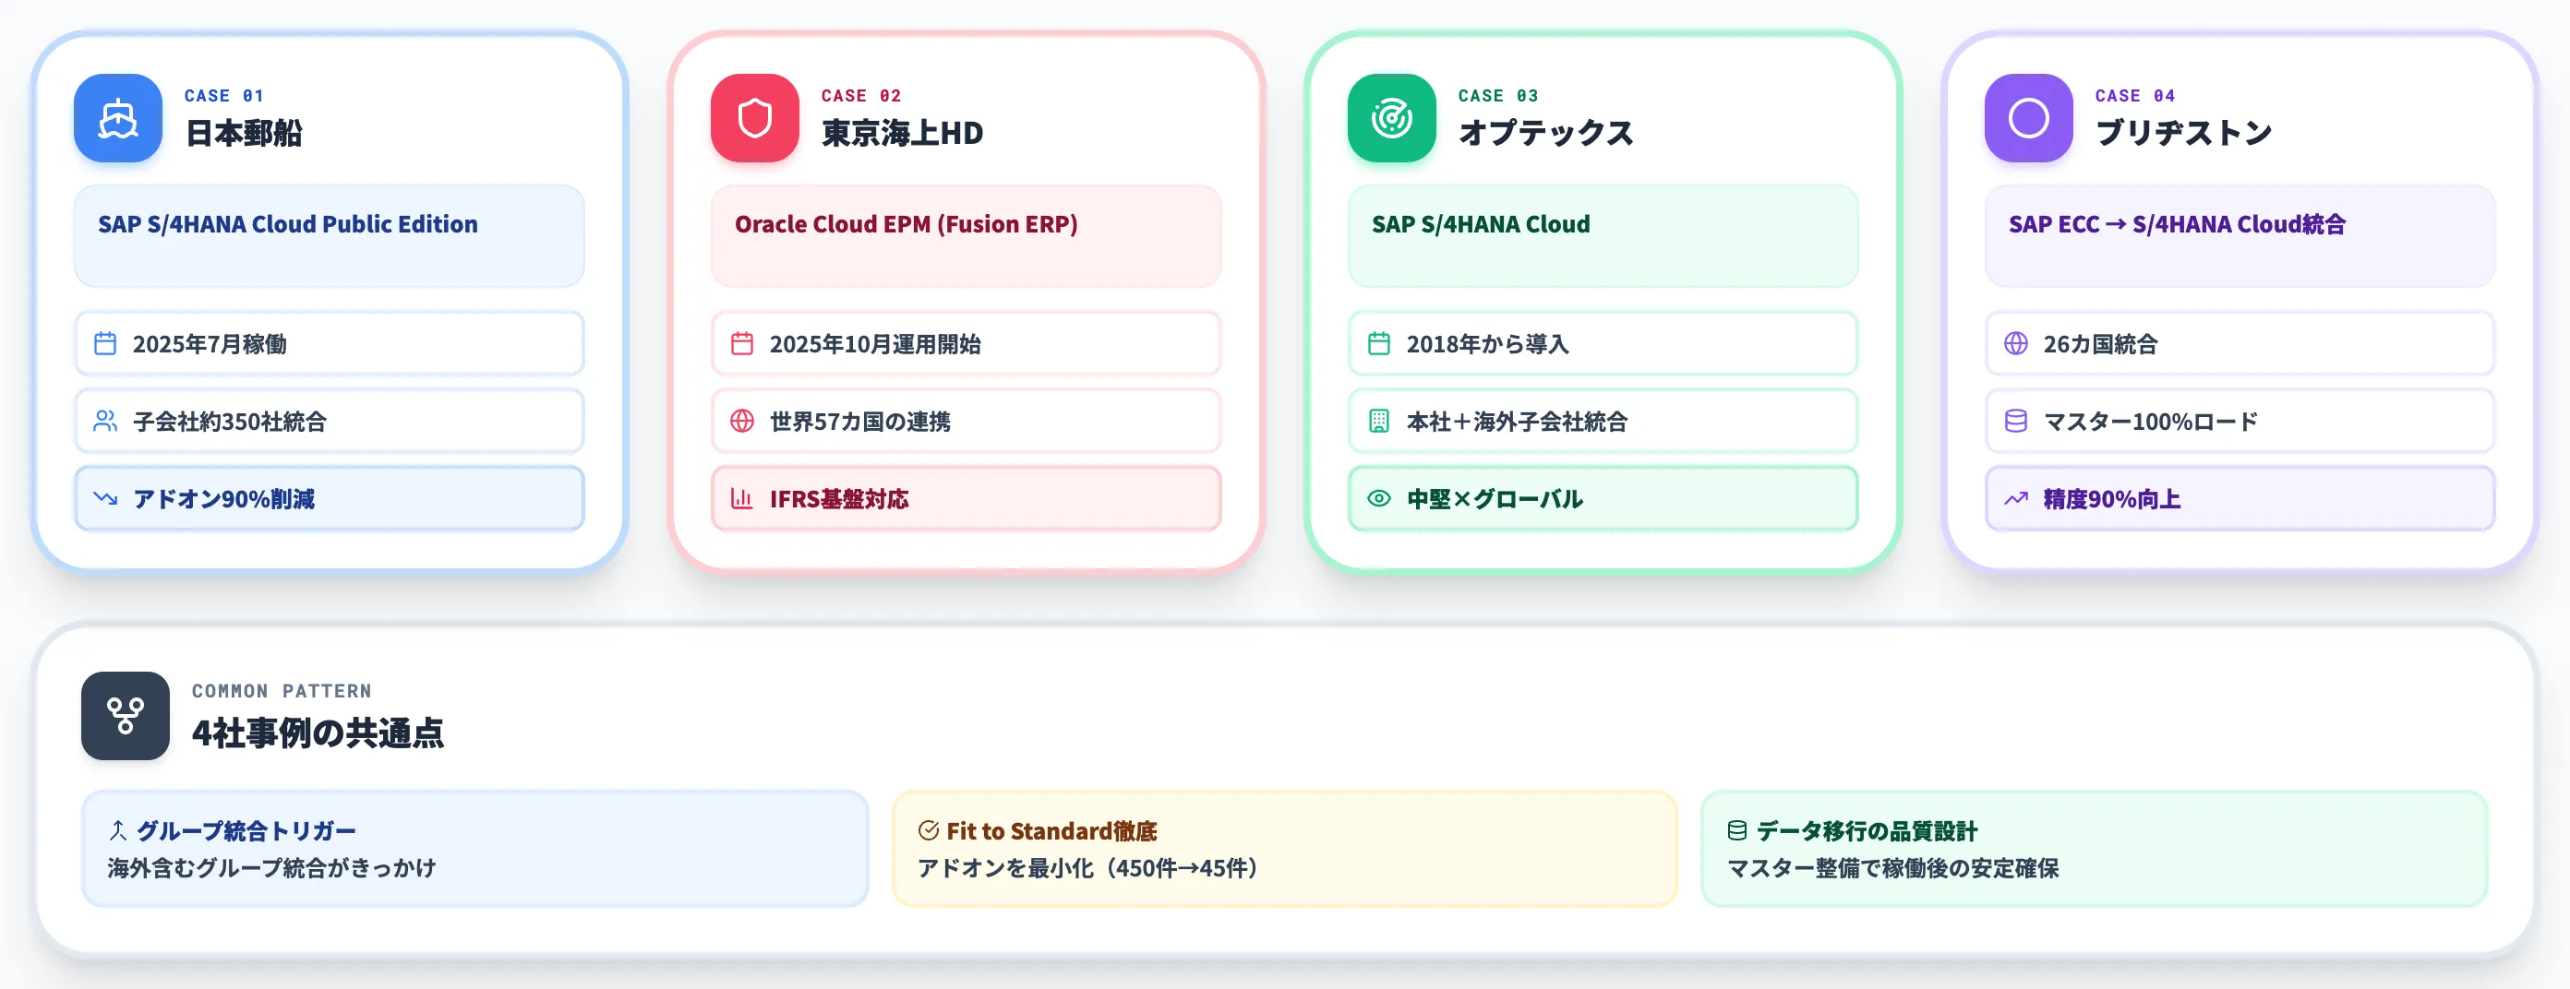
Task: Click the アドオンを最小化(450件→45件) text
Action: click(1088, 867)
